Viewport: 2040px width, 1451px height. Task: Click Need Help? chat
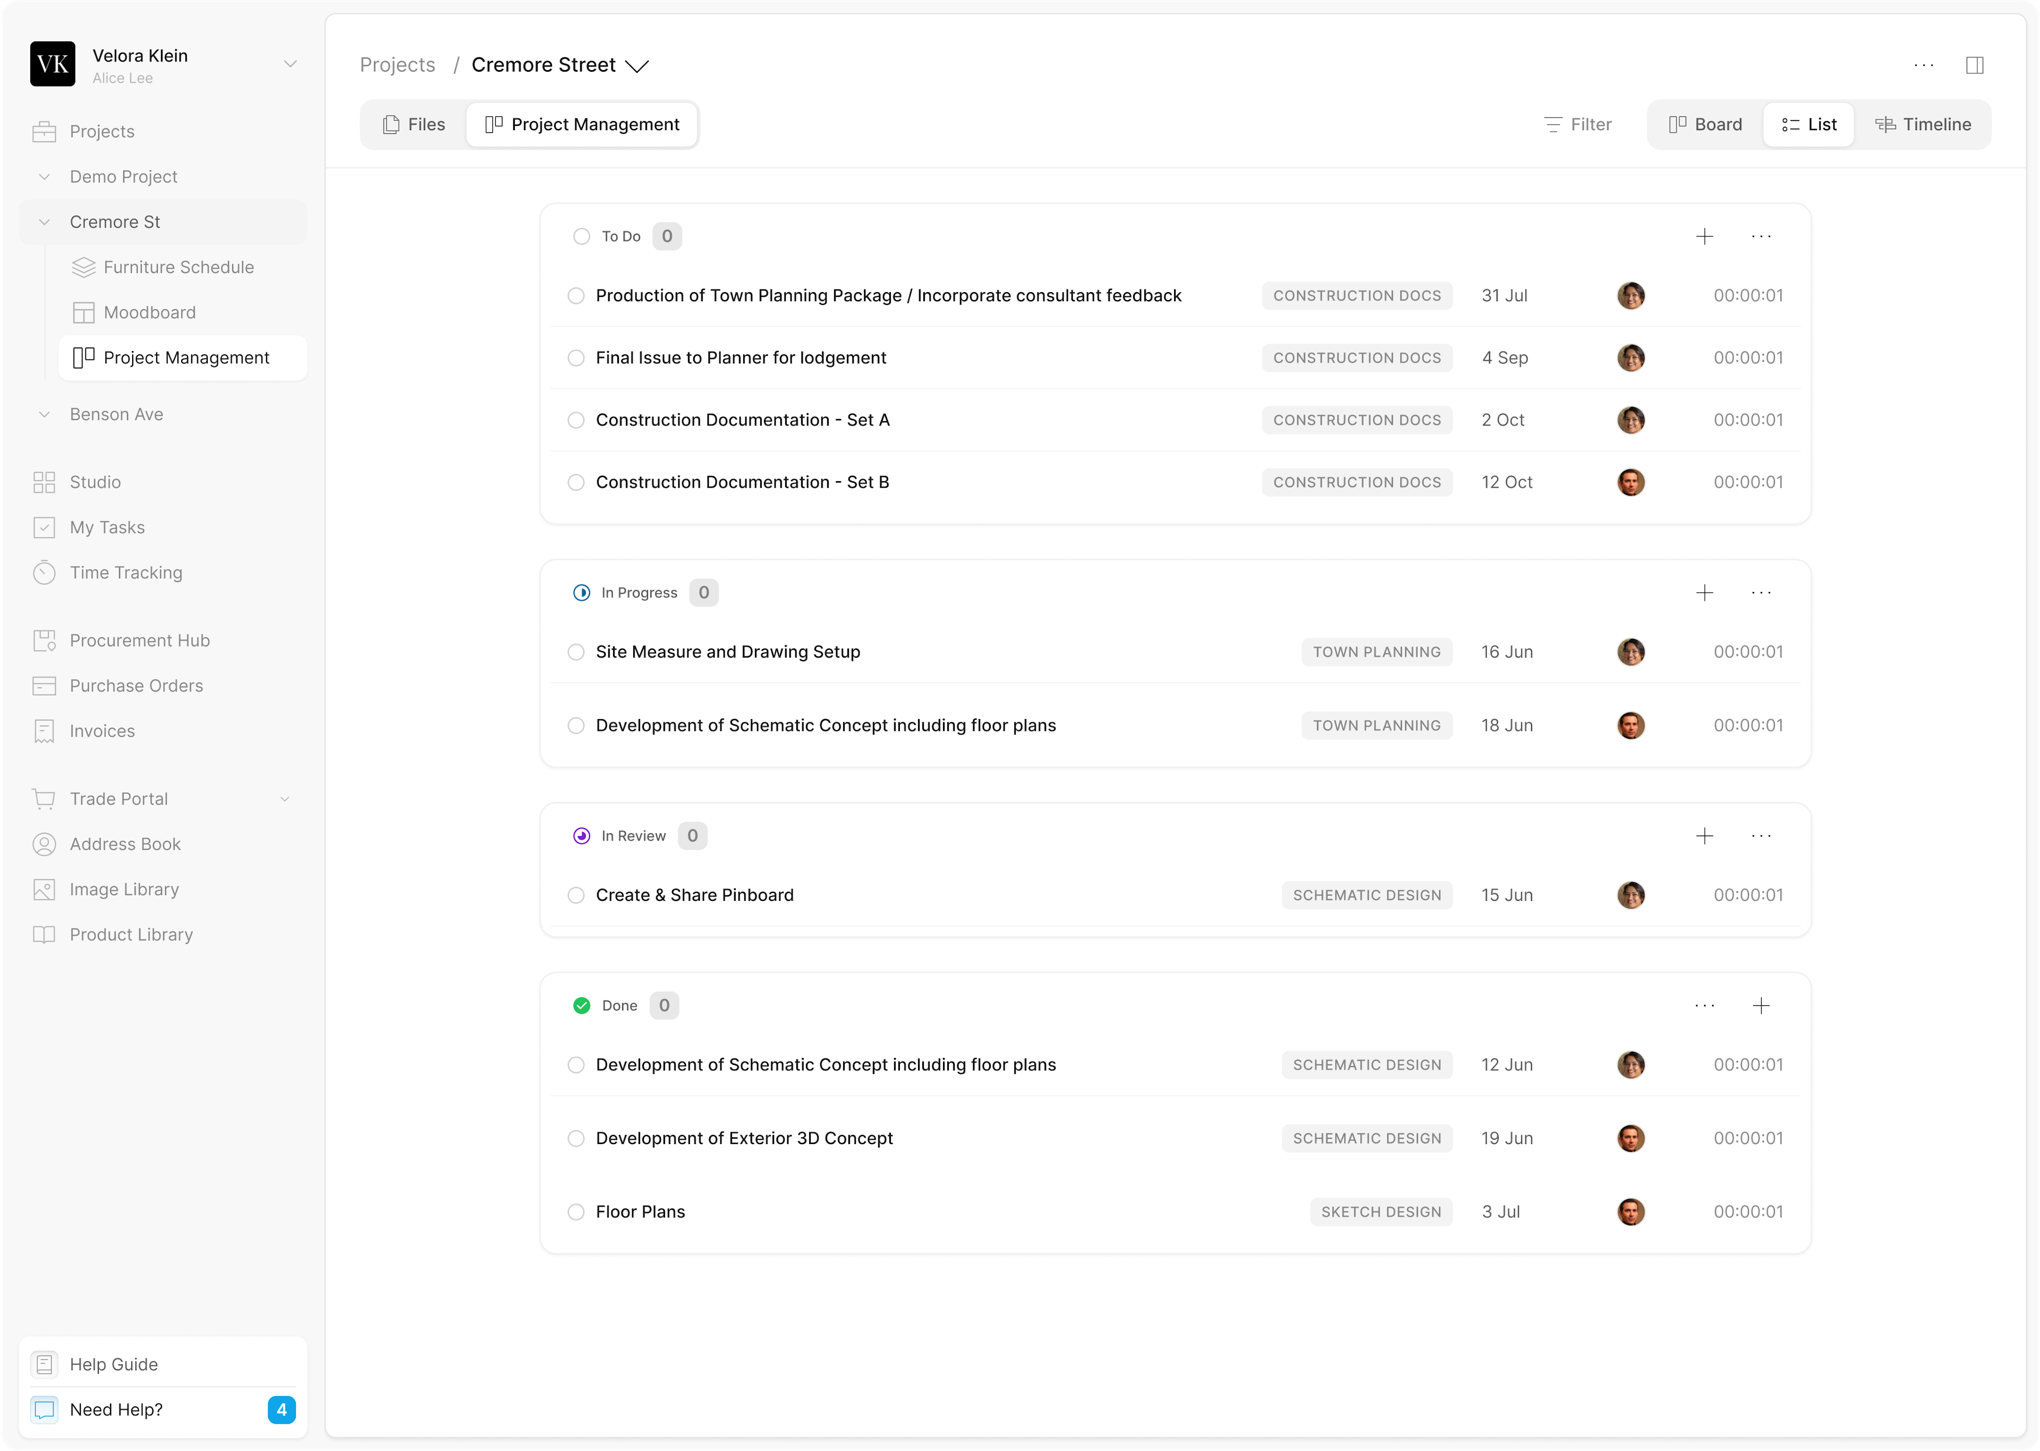tap(163, 1409)
